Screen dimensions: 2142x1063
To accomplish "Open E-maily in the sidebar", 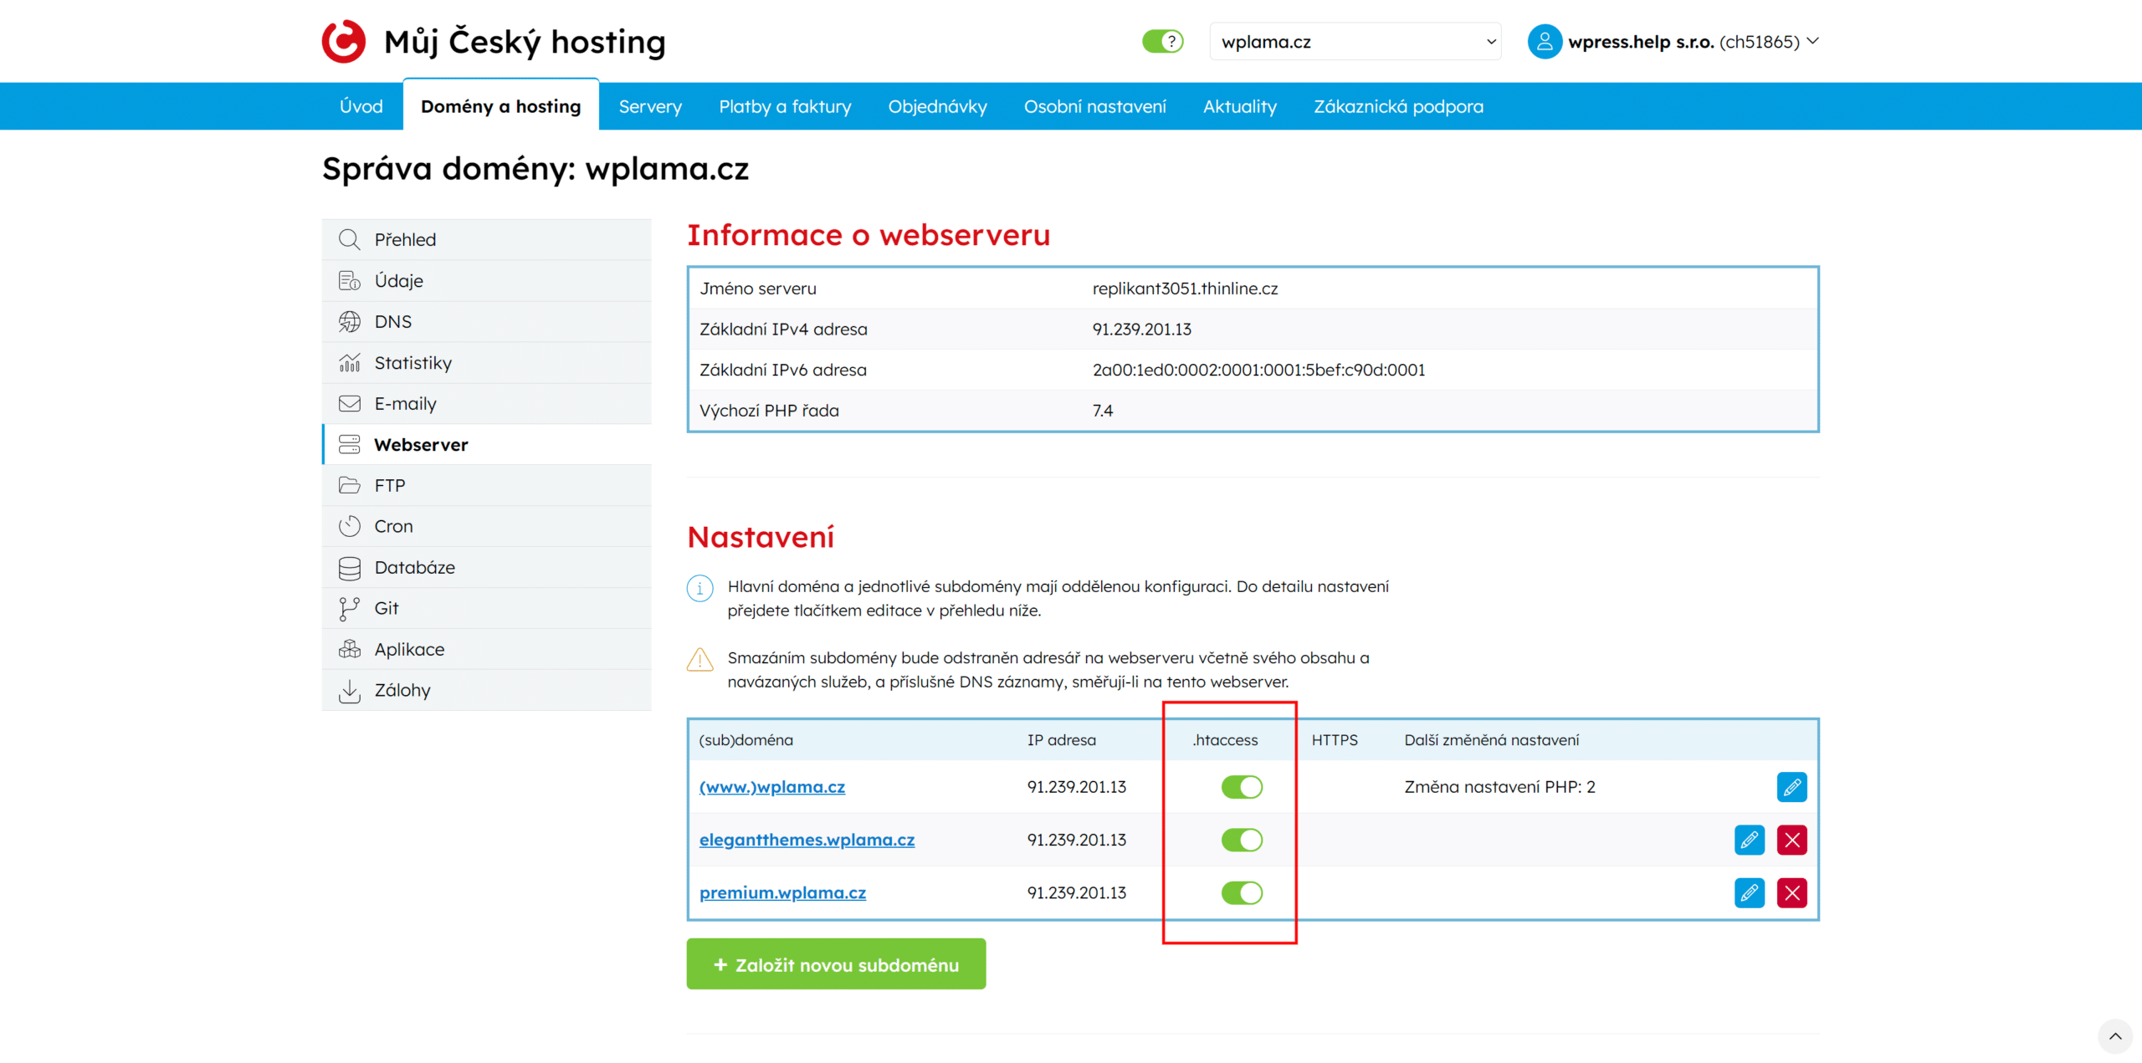I will [x=486, y=403].
